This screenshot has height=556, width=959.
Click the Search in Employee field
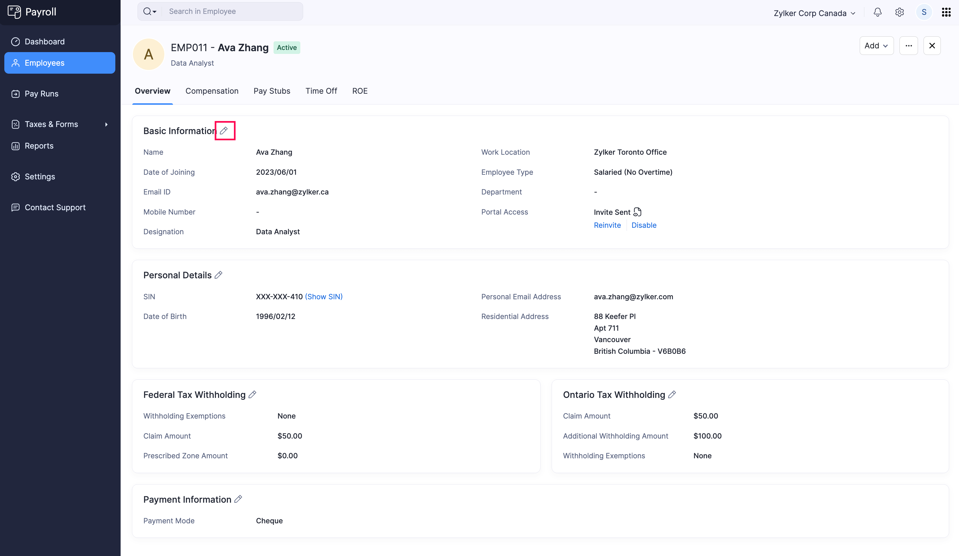232,11
